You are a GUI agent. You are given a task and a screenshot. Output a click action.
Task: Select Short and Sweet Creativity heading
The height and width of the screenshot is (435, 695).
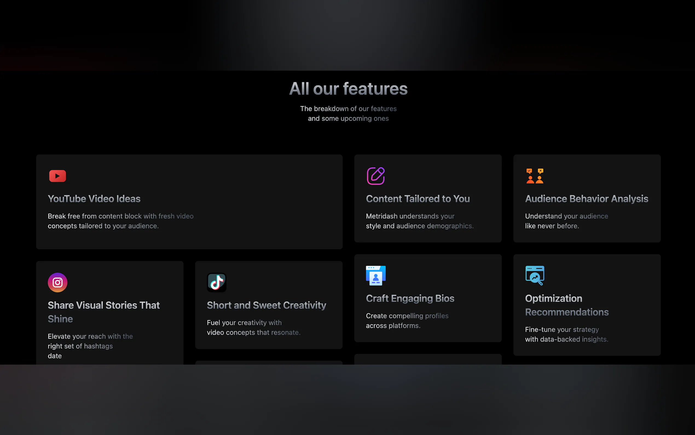(266, 305)
